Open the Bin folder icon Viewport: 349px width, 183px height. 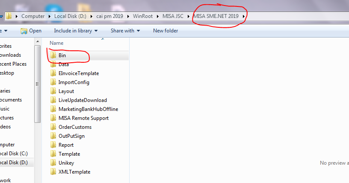[53, 55]
